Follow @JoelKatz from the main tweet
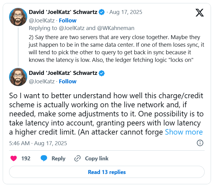The image size is (214, 187). [67, 81]
